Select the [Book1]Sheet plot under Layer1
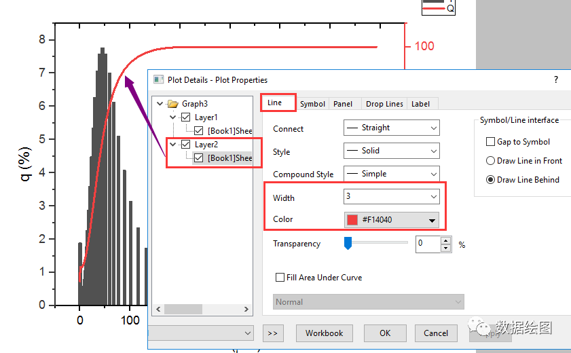Image resolution: width=571 pixels, height=353 pixels. coord(229,130)
